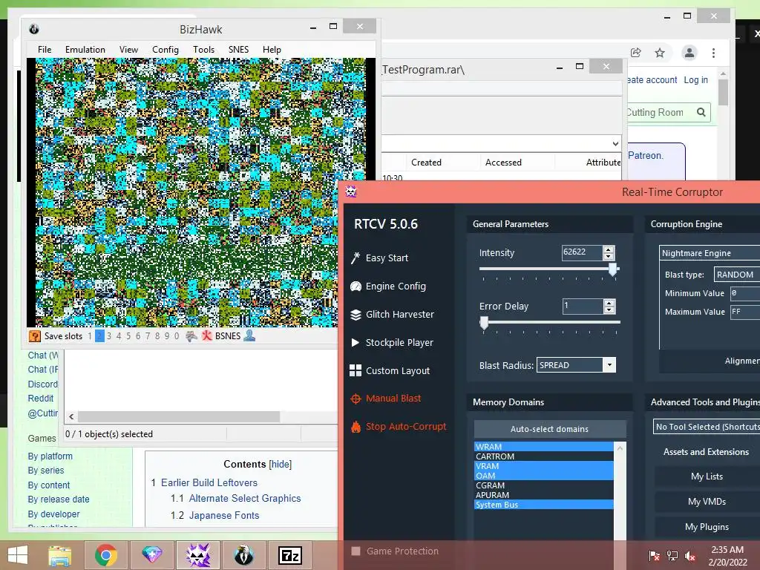Screen dimensions: 760x570
Task: Toggle CGRAM memory domain selection
Action: tap(544, 485)
